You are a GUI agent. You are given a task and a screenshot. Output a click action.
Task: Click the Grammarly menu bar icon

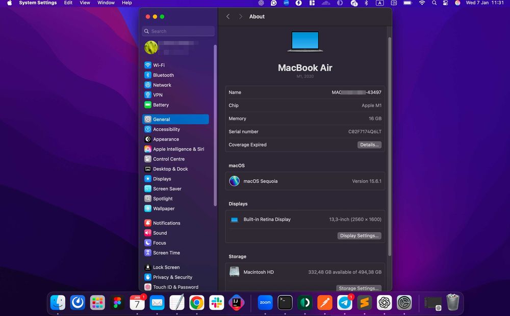pos(273,3)
